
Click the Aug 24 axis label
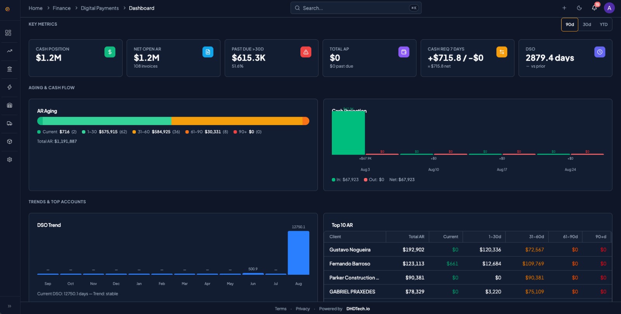coord(570,170)
